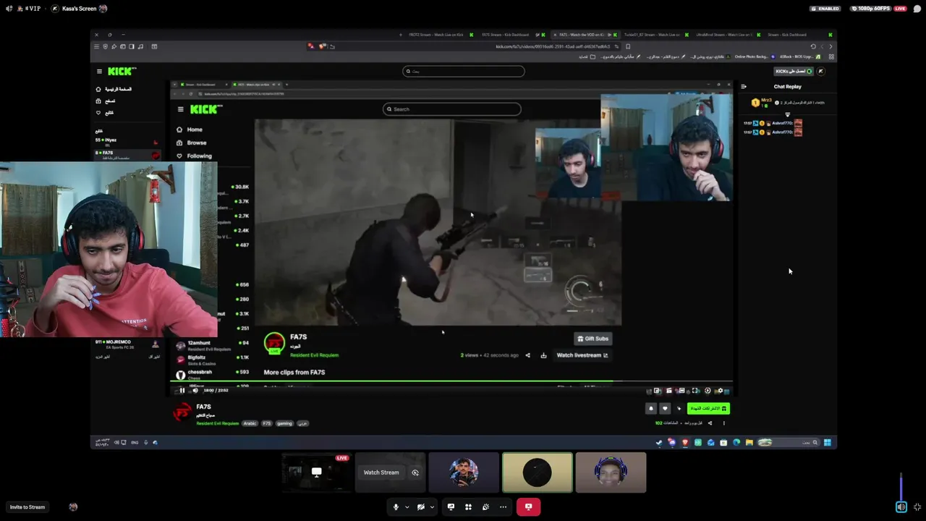Viewport: 926px width, 521px height.
Task: Click the outer Kick search box
Action: click(x=464, y=71)
